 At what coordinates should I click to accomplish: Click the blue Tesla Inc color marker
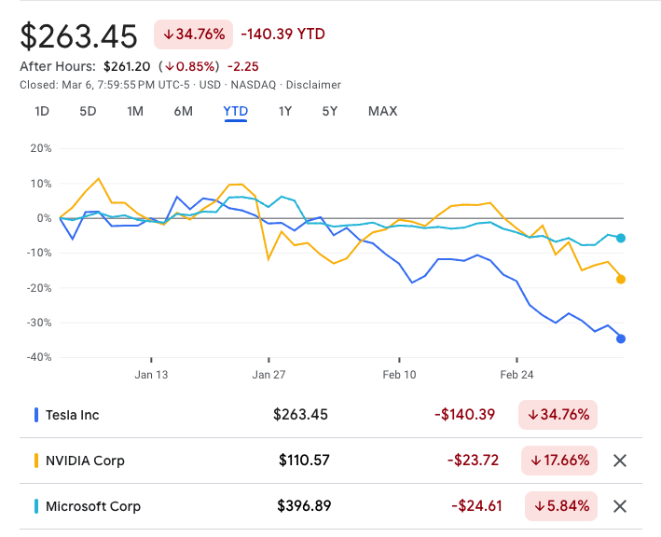35,415
